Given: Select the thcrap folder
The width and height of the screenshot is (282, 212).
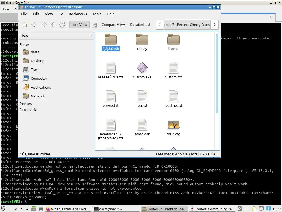Looking at the screenshot, I should pos(173,42).
